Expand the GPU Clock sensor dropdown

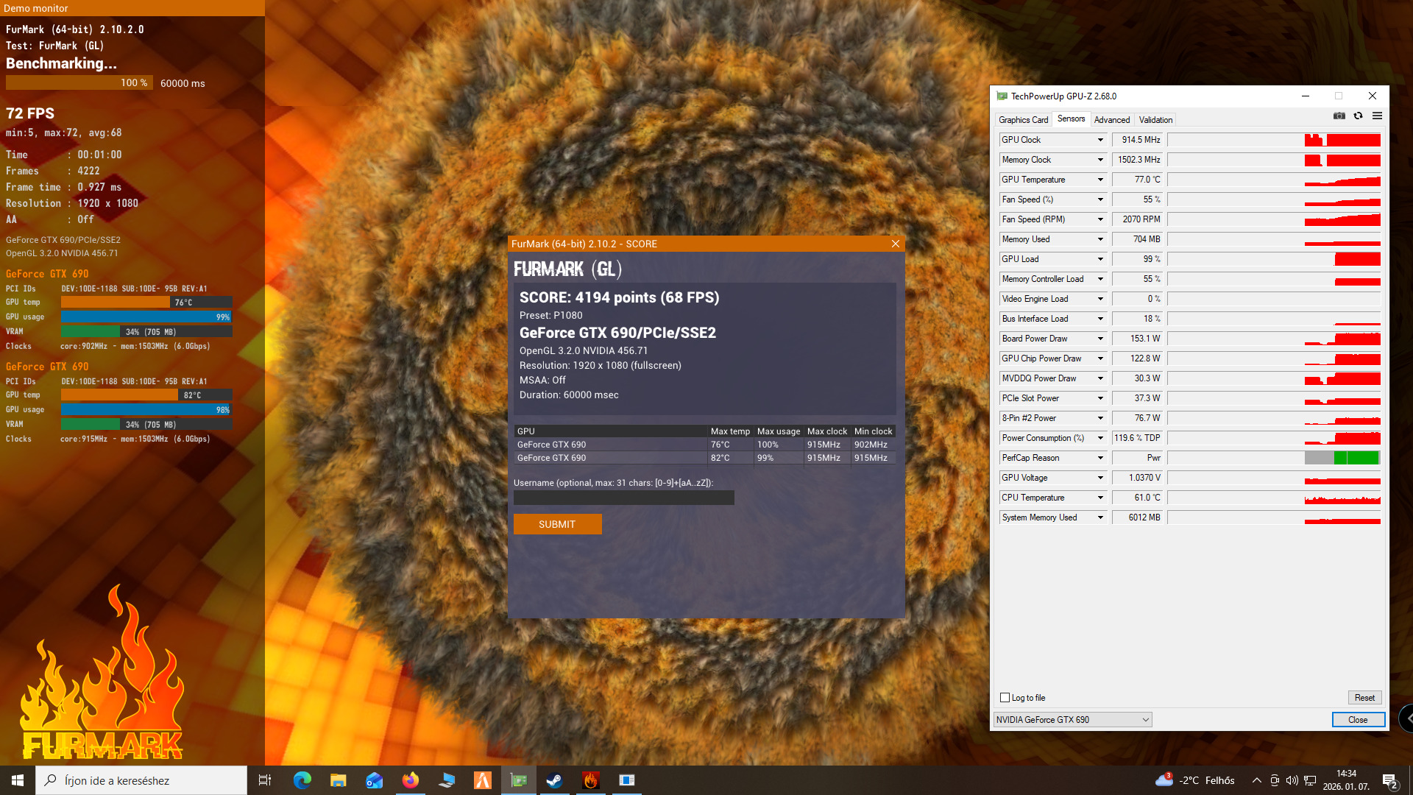point(1101,140)
